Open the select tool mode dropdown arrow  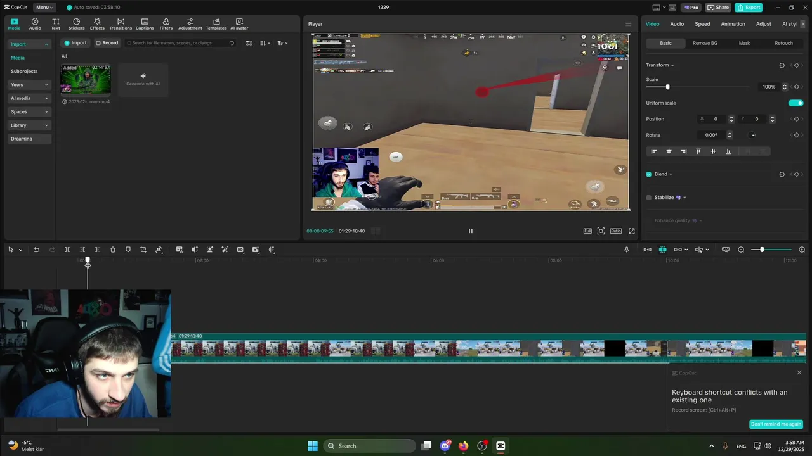point(20,250)
